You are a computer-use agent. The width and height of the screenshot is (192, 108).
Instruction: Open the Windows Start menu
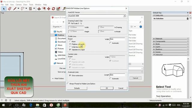(x=3, y=105)
